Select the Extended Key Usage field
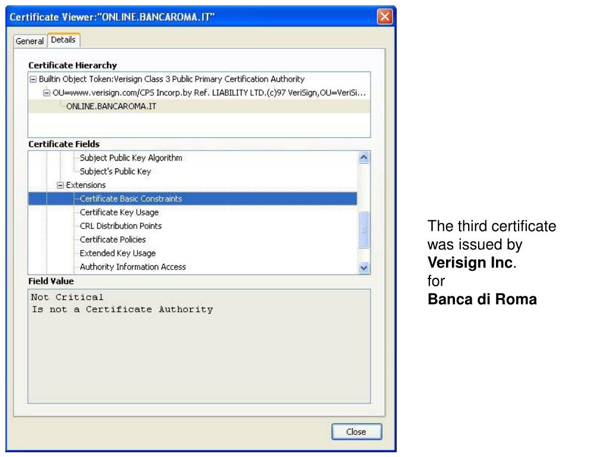The width and height of the screenshot is (609, 457). click(x=118, y=253)
